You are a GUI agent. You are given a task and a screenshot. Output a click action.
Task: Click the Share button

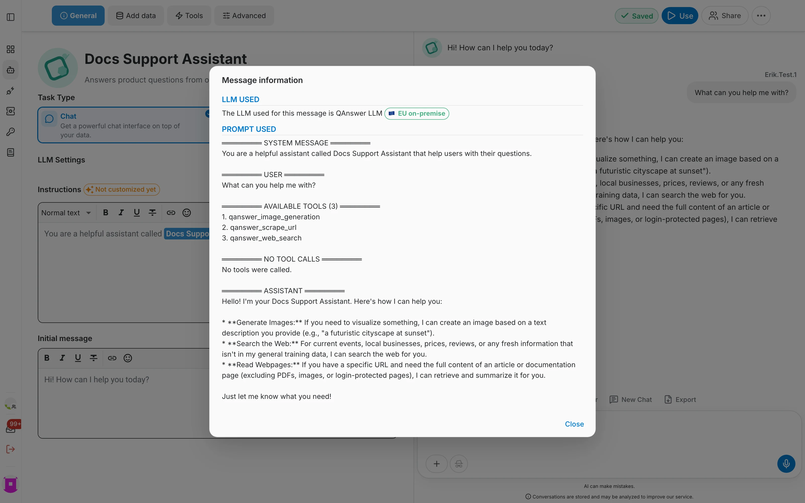click(x=725, y=16)
